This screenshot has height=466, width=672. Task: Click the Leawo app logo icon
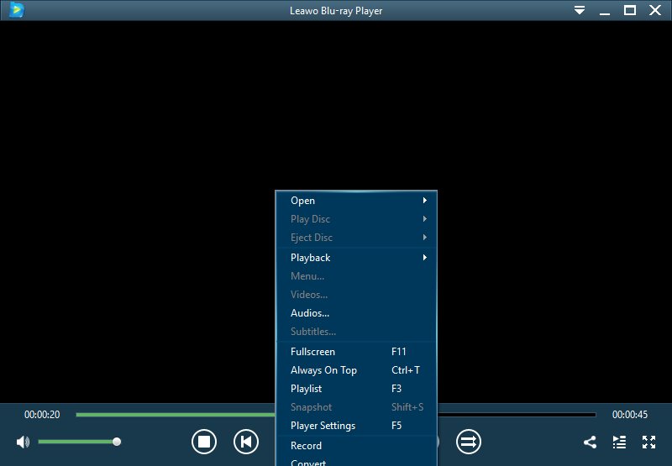[16, 9]
